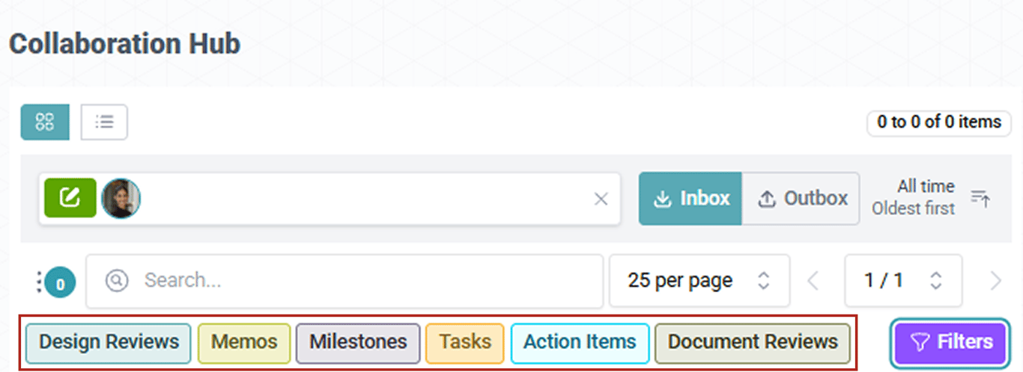Go to next page arrow

[x=995, y=281]
